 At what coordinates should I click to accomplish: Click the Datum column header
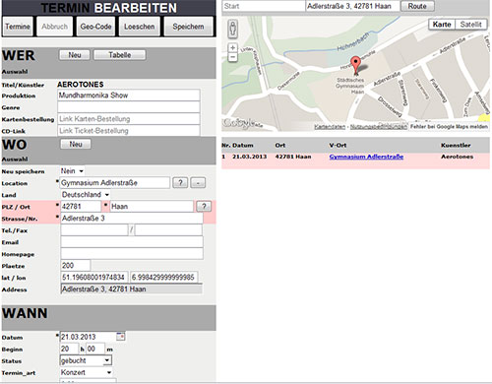243,145
